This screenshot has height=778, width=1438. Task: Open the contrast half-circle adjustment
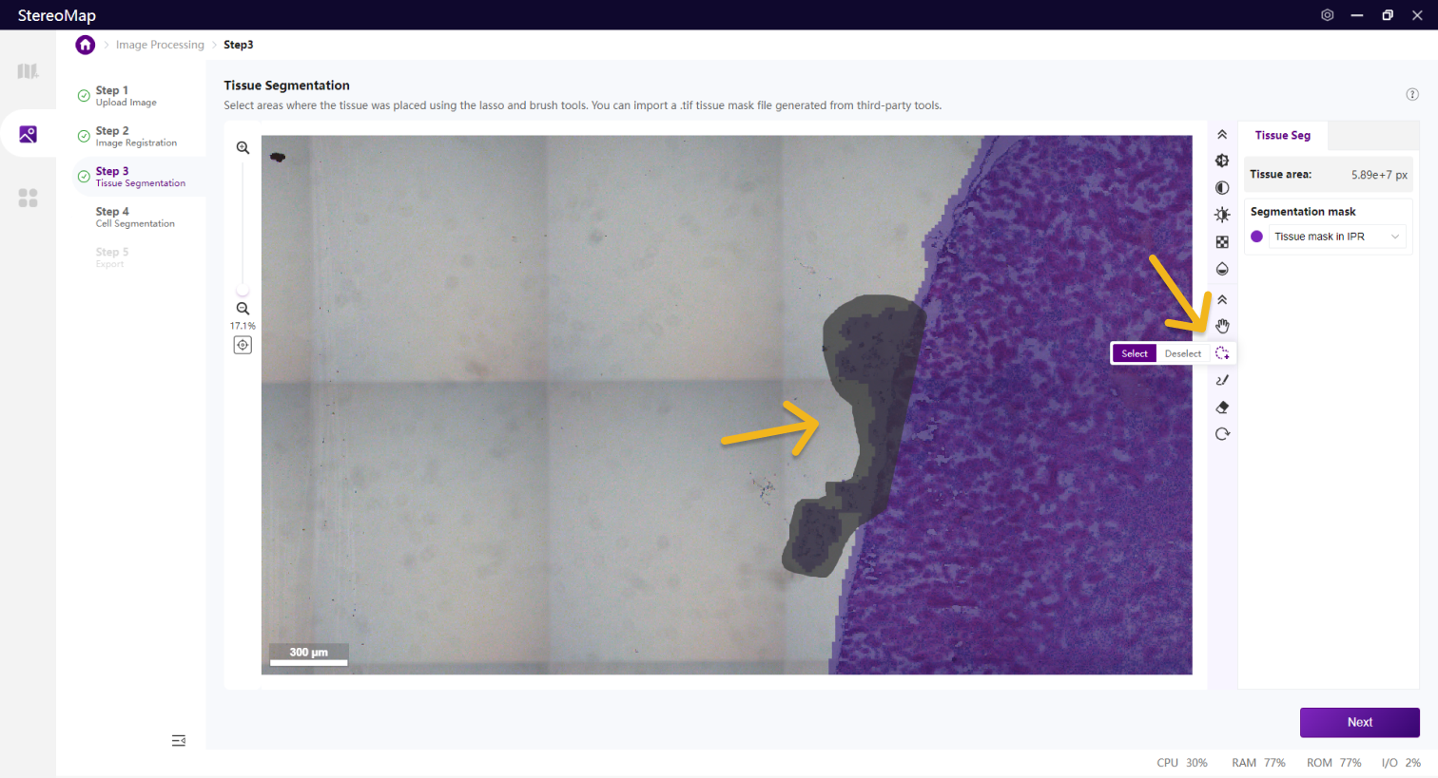coord(1222,188)
